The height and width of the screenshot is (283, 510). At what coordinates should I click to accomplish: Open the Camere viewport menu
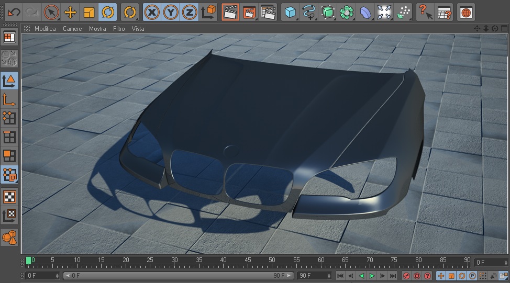coord(72,29)
